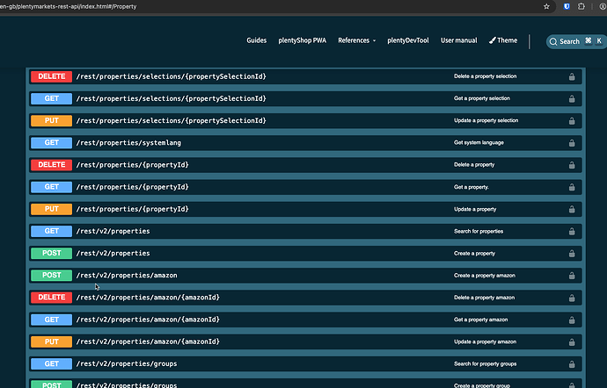Open the plentyDevTool link
Screen dimensions: 607x388
pos(408,40)
